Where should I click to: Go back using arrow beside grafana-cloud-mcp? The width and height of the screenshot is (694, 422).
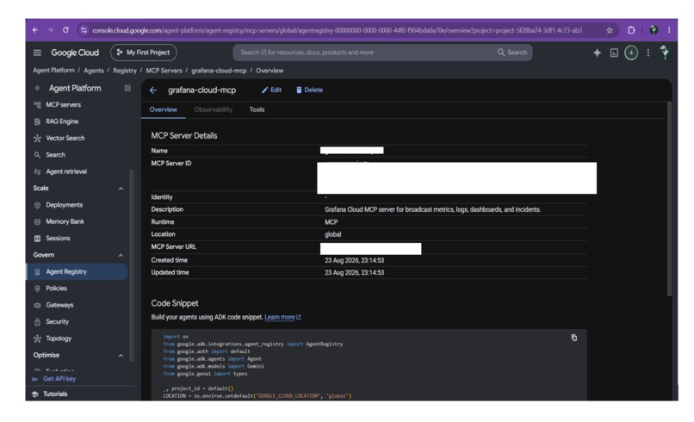click(153, 90)
